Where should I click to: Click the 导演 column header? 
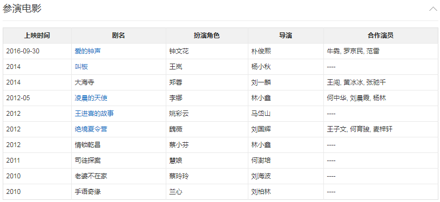click(286, 36)
